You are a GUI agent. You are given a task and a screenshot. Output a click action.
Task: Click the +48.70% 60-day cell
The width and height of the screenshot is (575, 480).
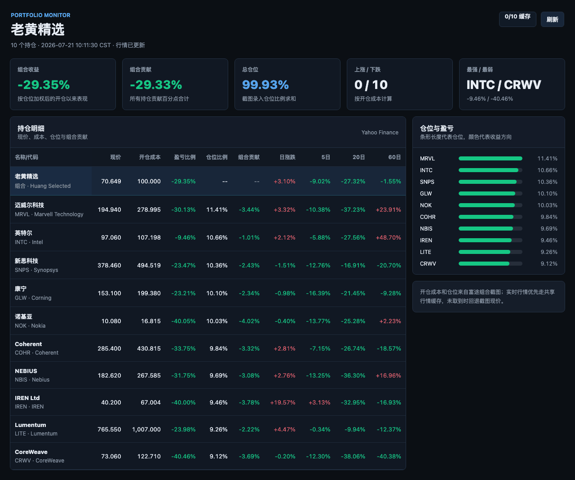pos(389,238)
